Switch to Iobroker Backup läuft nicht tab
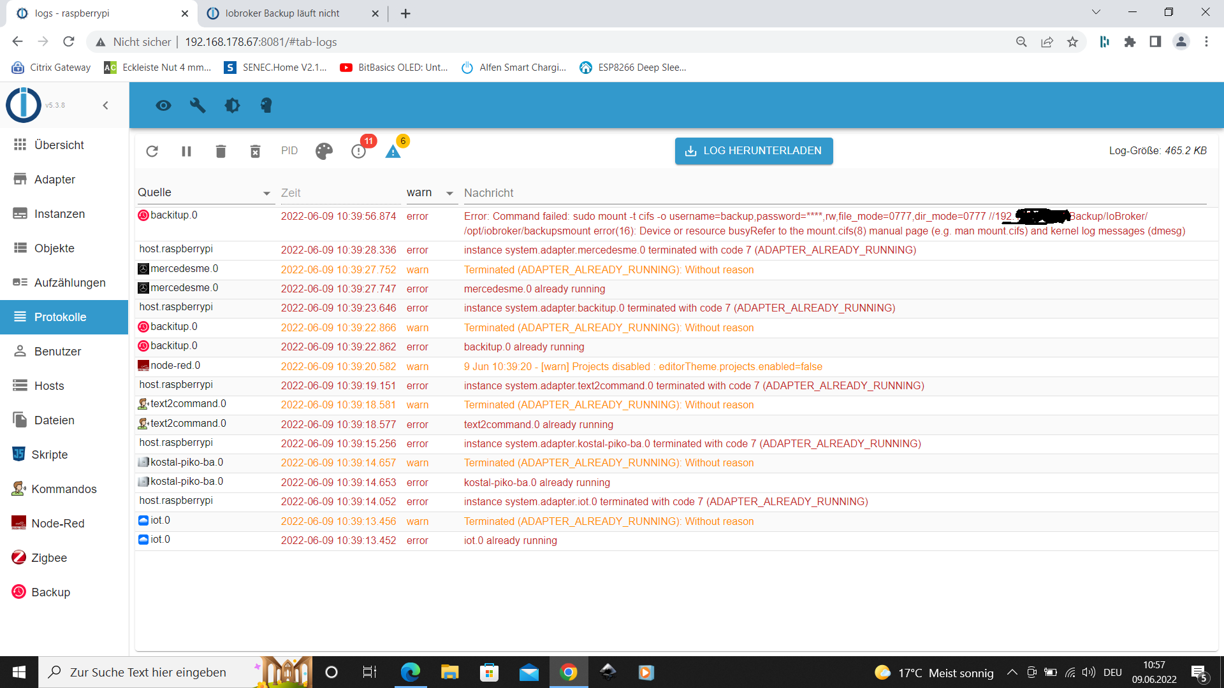Viewport: 1224px width, 688px height. [x=282, y=13]
